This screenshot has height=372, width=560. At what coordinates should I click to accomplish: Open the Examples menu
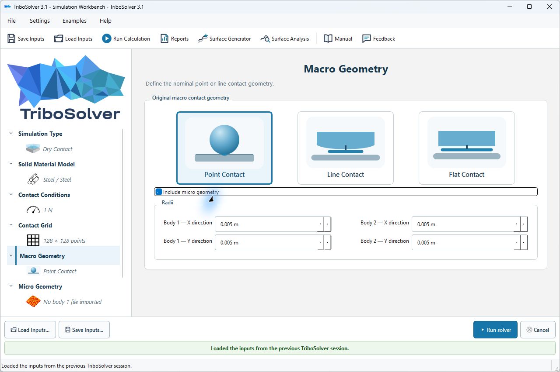tap(74, 21)
